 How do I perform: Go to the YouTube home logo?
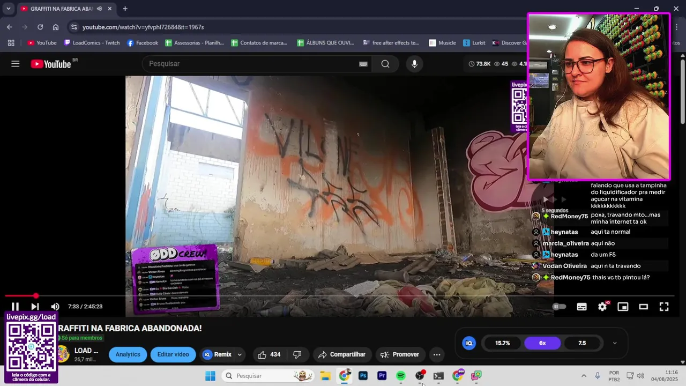tap(51, 64)
